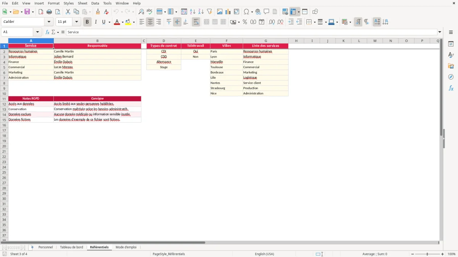This screenshot has width=458, height=257.
Task: Click the Copy icon
Action: click(76, 12)
